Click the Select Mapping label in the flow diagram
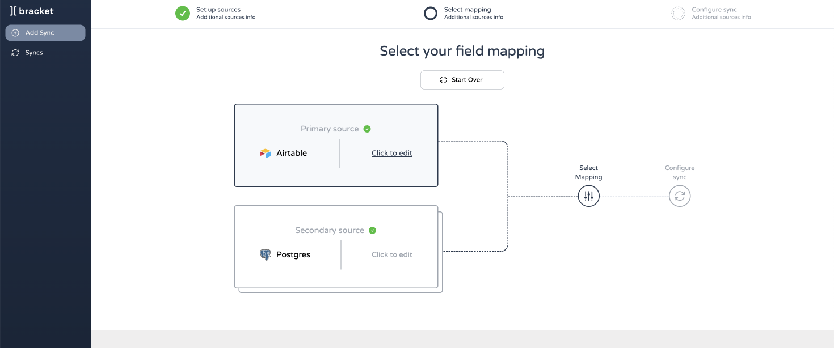 pyautogui.click(x=589, y=172)
